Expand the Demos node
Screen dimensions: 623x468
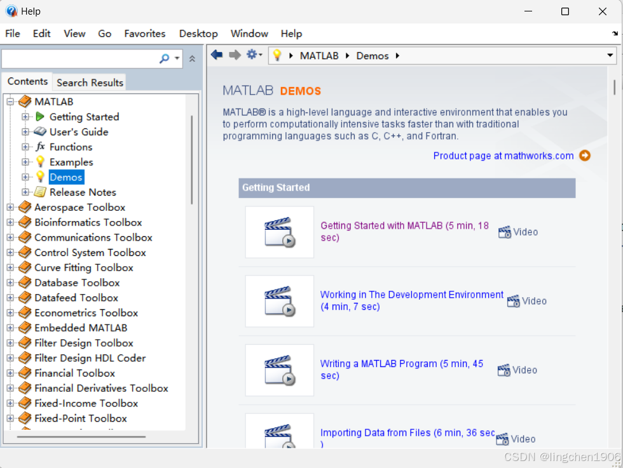tap(25, 177)
